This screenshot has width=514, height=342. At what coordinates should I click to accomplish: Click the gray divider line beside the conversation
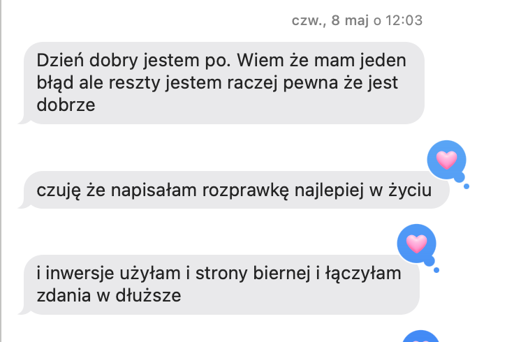coord(1,171)
